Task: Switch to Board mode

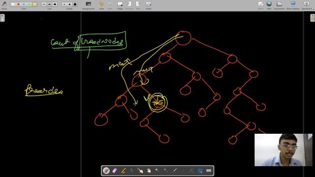Action: coord(261,5)
